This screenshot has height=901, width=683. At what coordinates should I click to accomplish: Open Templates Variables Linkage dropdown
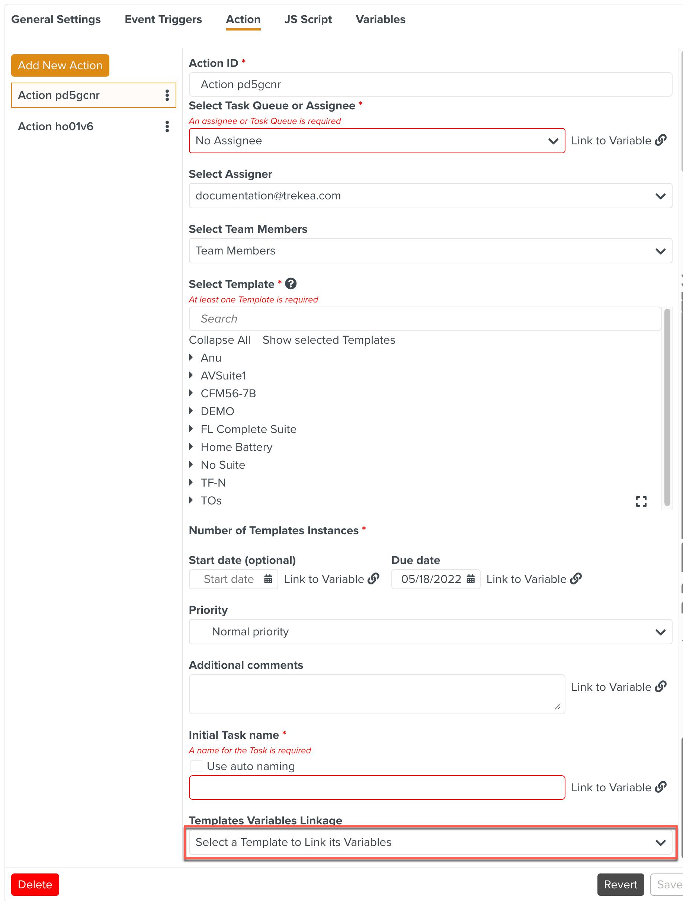(430, 842)
